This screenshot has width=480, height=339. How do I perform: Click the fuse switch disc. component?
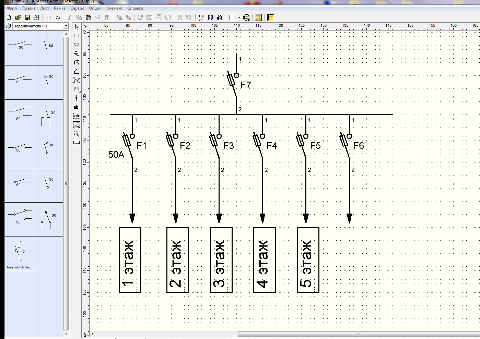click(x=20, y=254)
